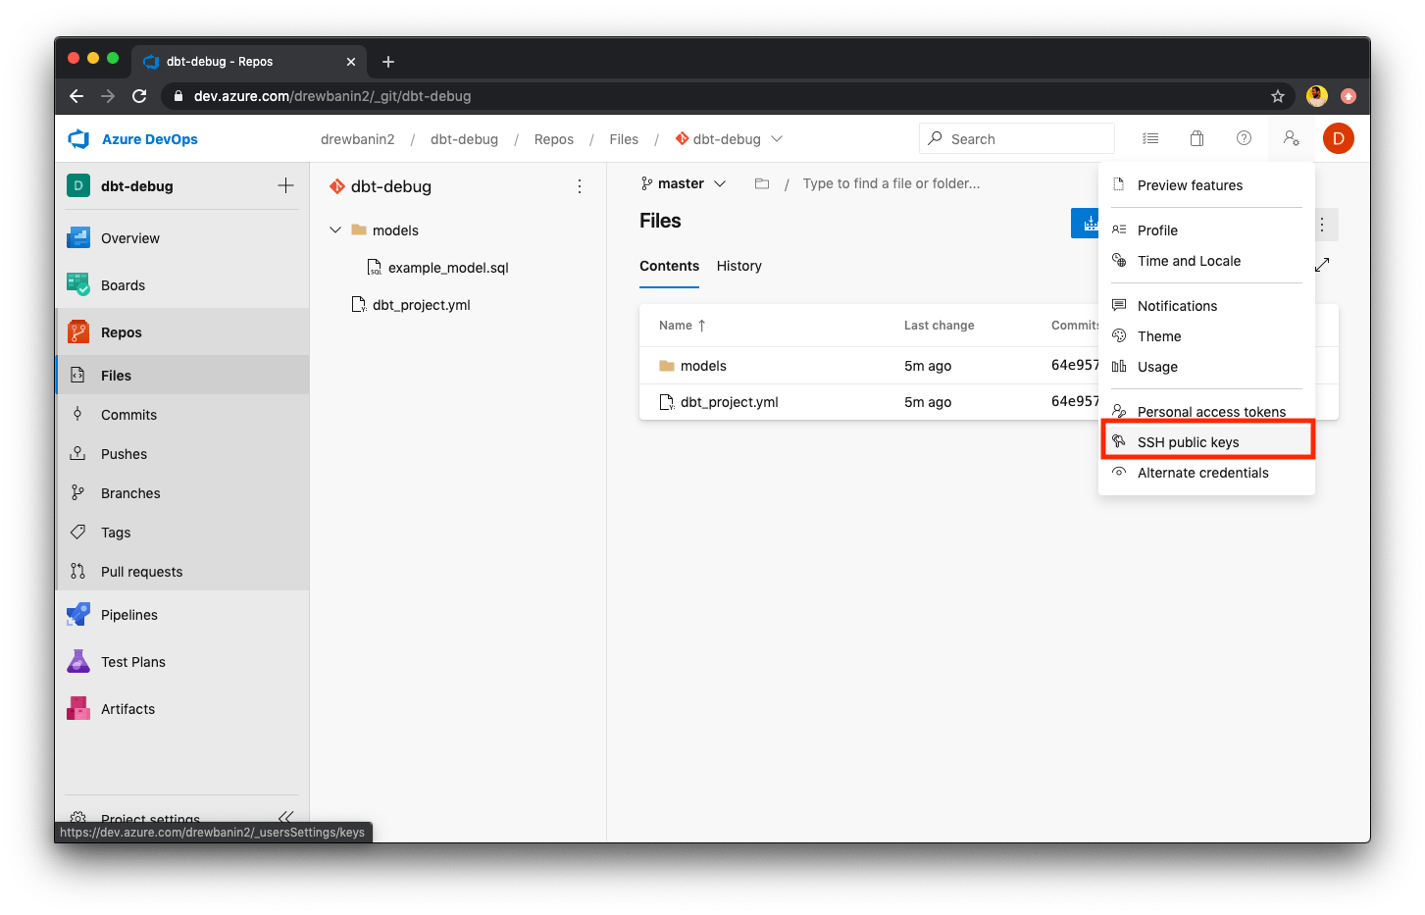Select SSH public keys from the menu
This screenshot has height=915, width=1425.
1187,441
